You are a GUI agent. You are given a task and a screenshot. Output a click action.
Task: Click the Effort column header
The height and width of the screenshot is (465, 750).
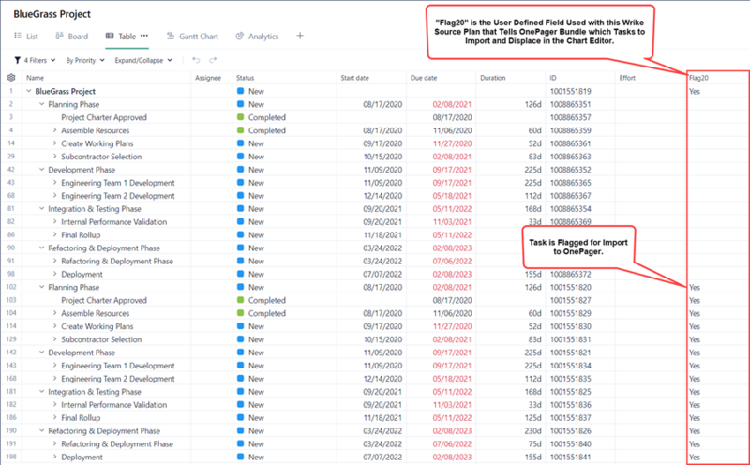[x=627, y=78]
